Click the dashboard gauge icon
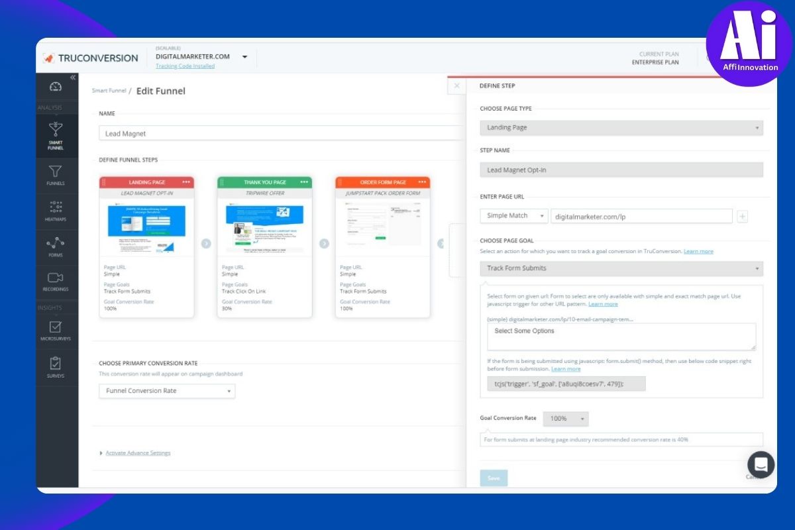 [56, 87]
